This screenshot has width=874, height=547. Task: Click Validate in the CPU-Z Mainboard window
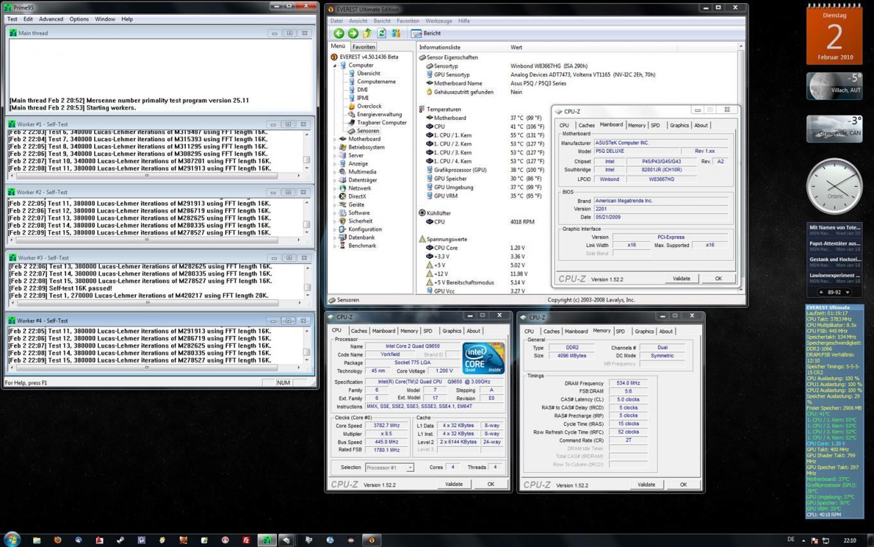click(x=681, y=279)
